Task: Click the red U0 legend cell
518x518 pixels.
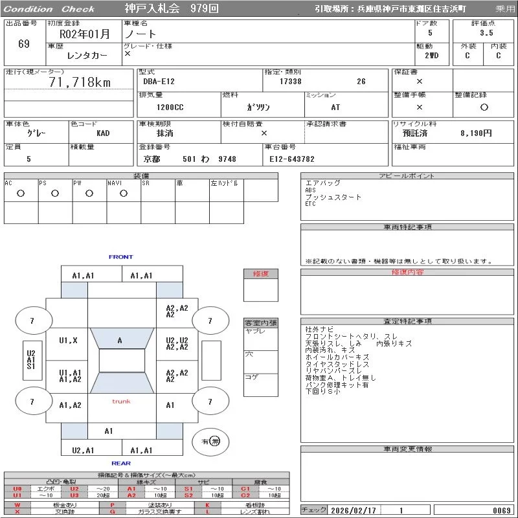Action: pos(17,489)
